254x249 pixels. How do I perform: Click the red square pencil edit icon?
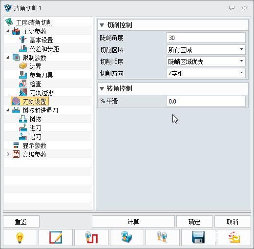pos(56,238)
